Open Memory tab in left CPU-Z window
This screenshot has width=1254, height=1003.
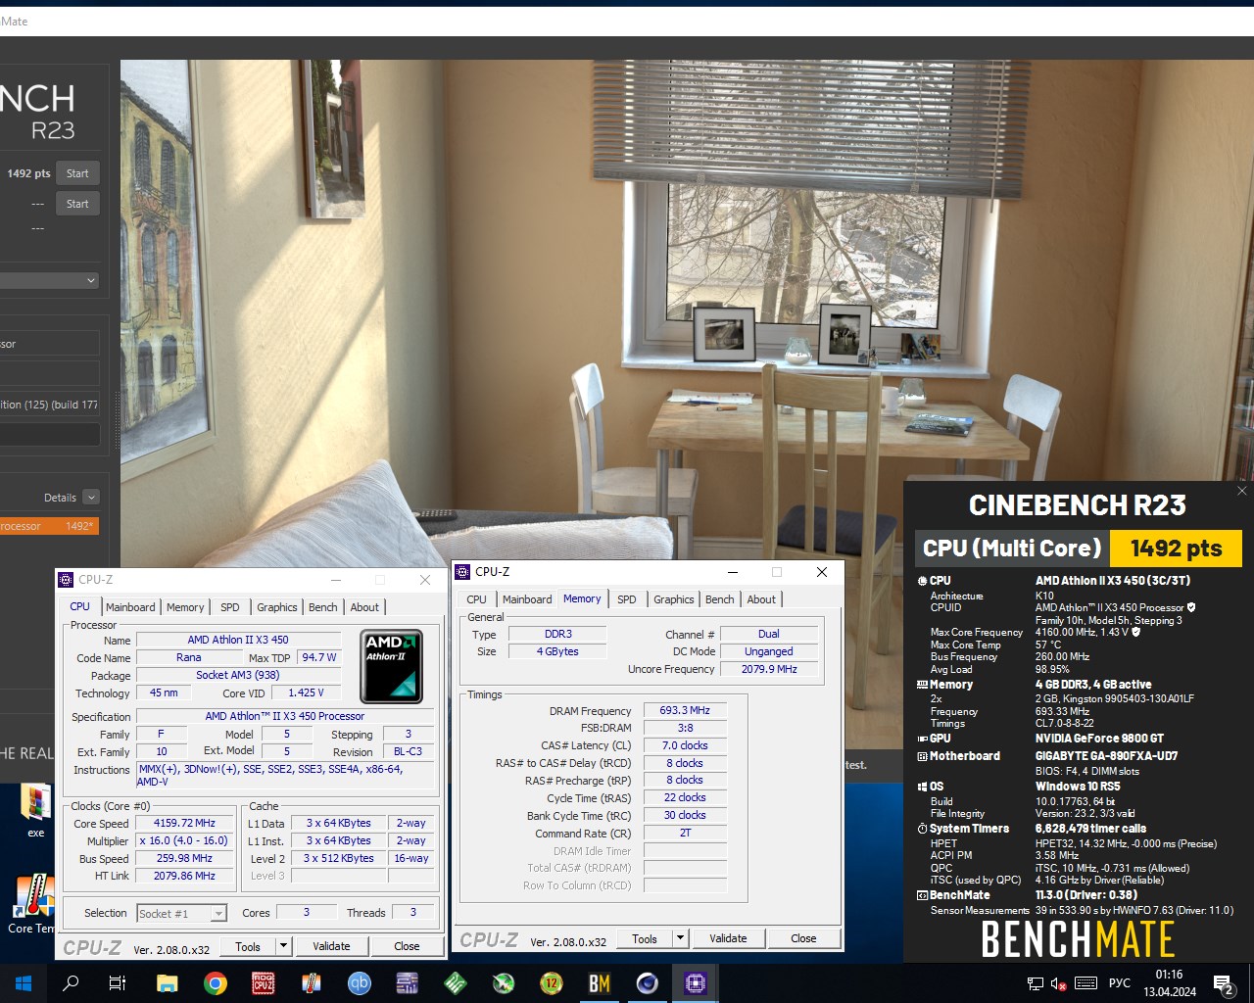(185, 607)
